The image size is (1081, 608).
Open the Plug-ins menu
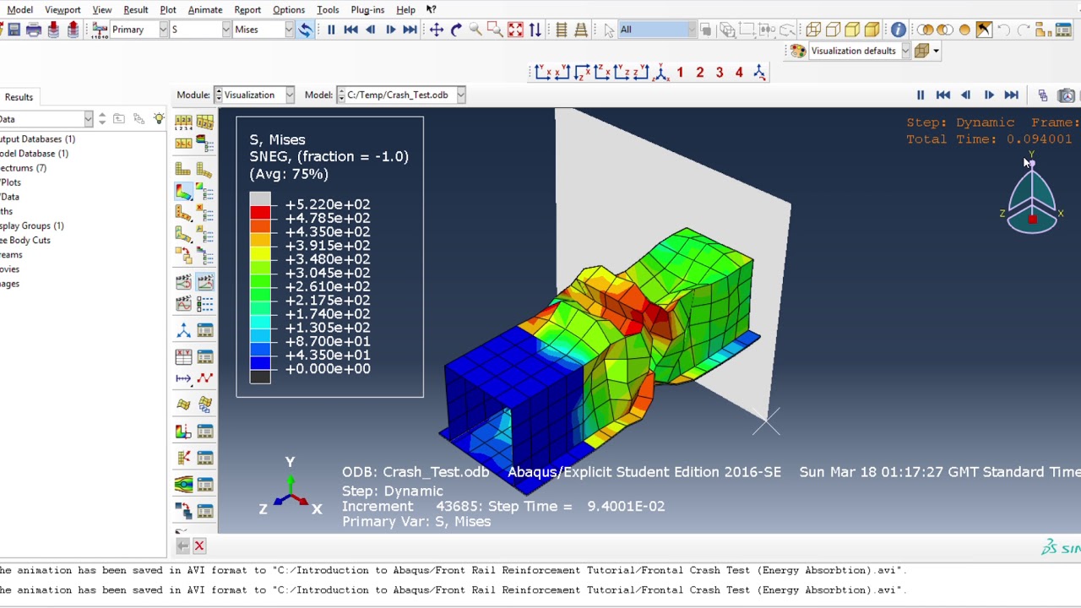pos(367,9)
